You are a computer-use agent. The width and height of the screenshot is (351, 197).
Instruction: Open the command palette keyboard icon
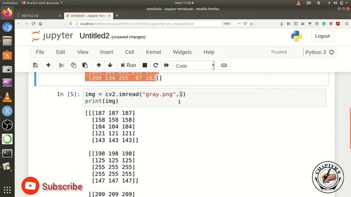point(224,65)
